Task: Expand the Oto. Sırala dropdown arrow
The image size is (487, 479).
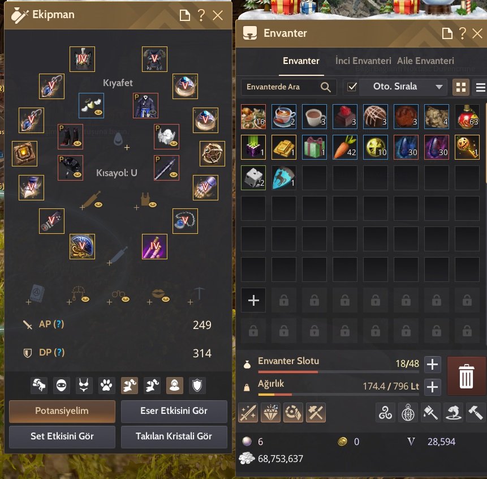Action: tap(439, 87)
